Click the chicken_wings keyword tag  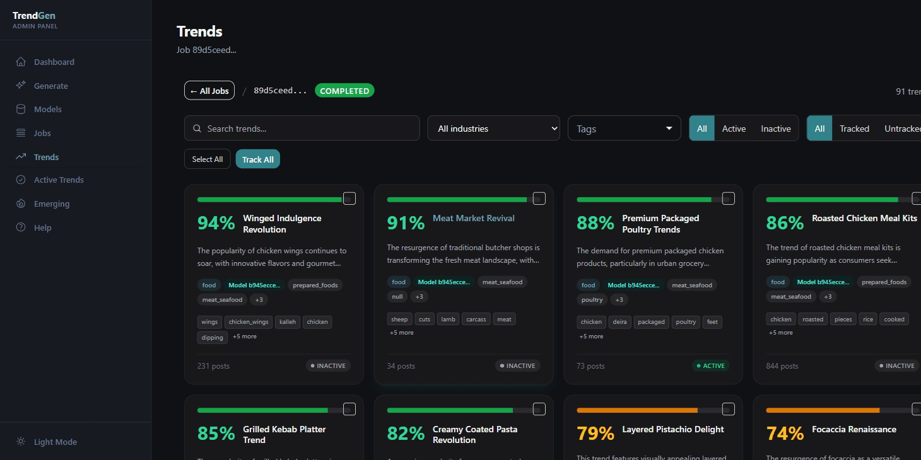click(x=249, y=322)
